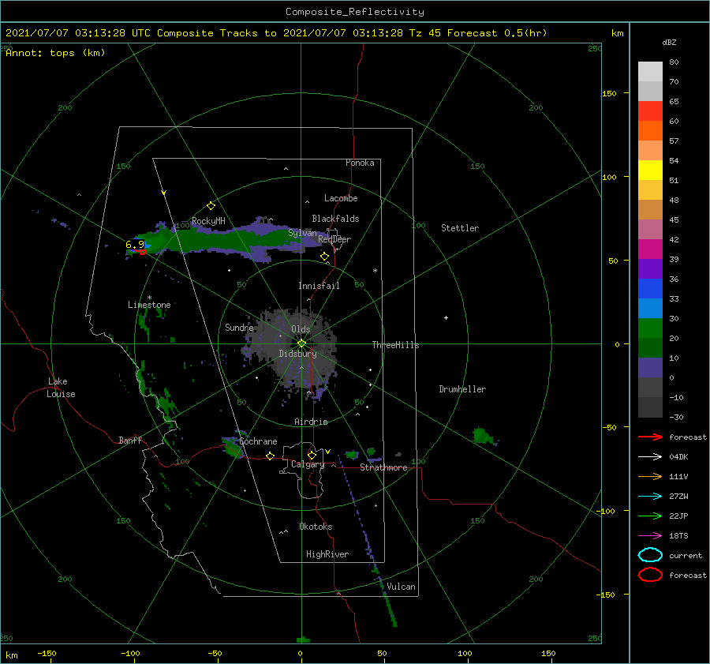This screenshot has width=710, height=664.
Task: Click the asterisk marker above Limestone
Action: [149, 298]
